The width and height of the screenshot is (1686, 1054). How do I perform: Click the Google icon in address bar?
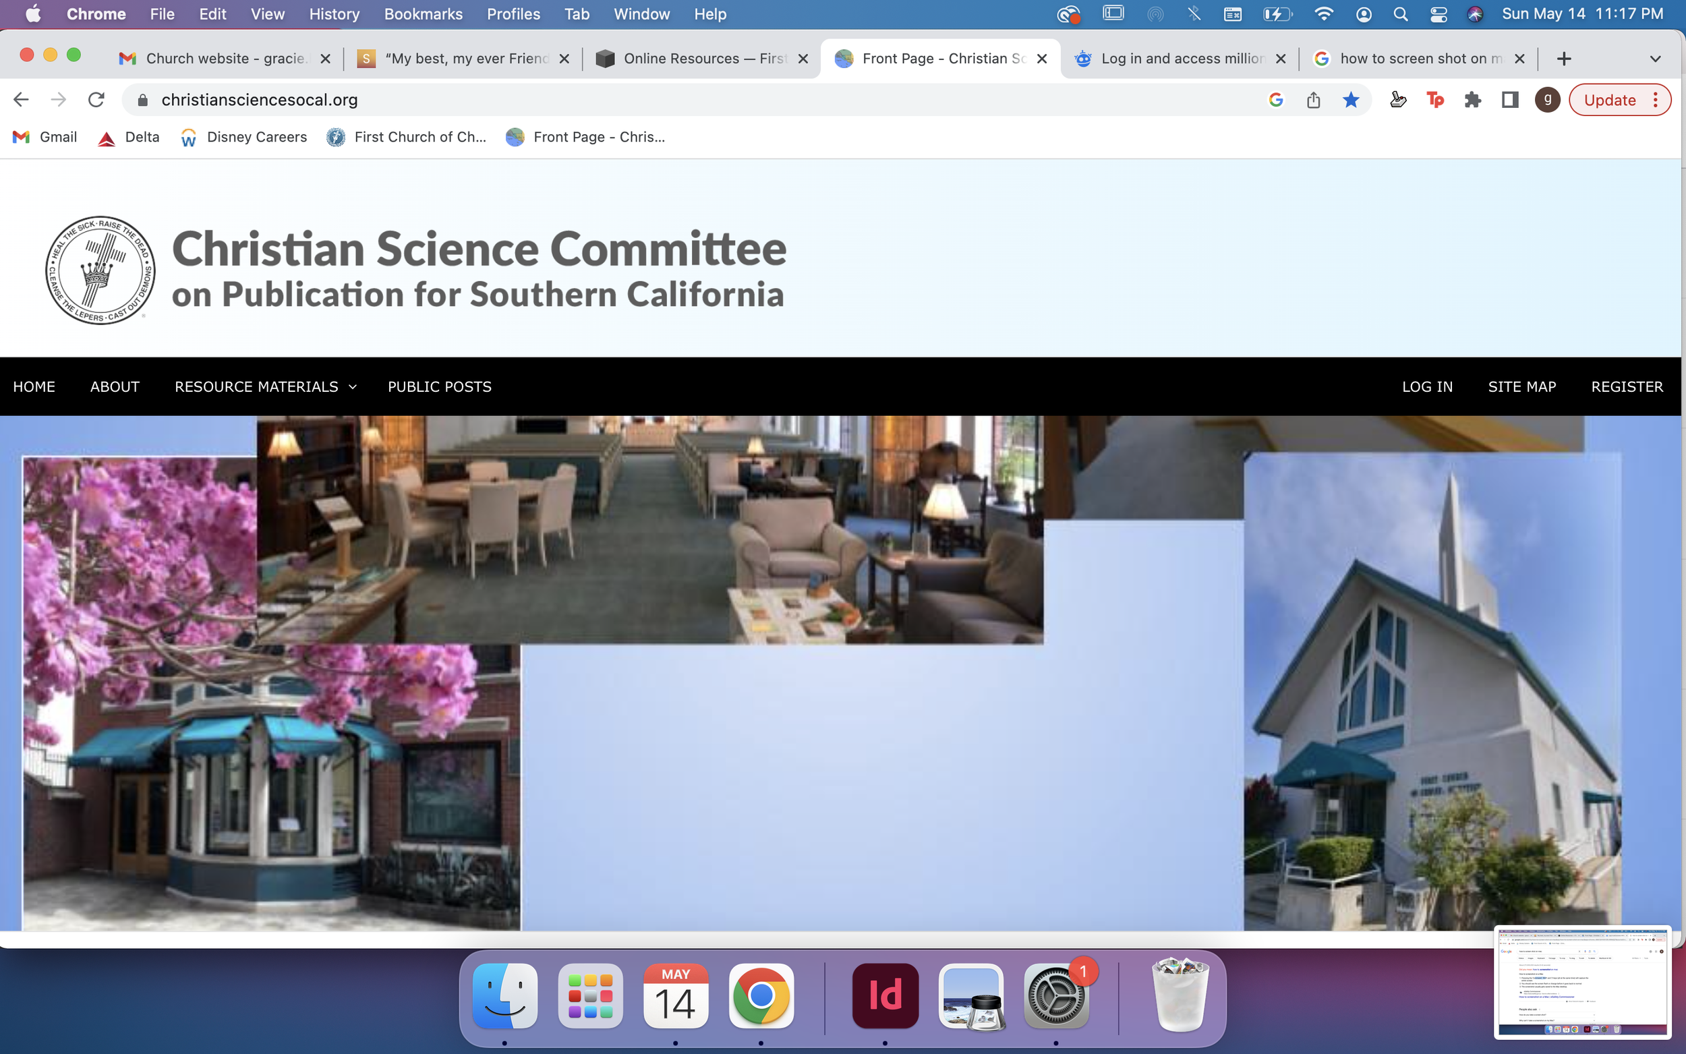tap(1275, 100)
